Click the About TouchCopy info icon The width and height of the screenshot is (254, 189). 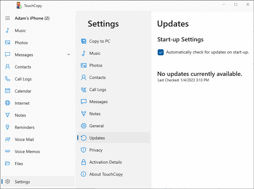coord(84,174)
